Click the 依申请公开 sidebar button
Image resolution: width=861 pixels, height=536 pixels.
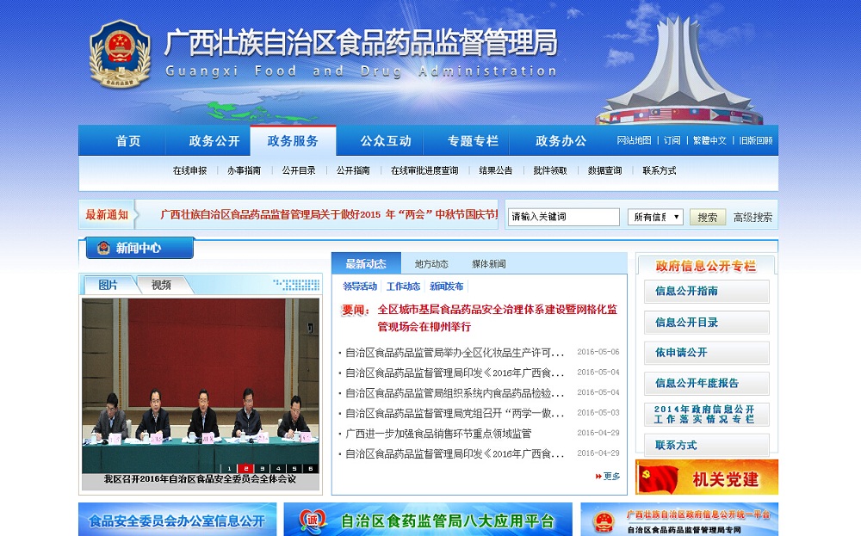(x=706, y=353)
